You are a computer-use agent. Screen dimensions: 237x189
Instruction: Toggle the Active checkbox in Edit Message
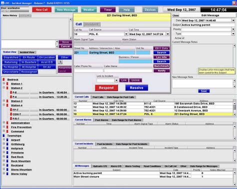point(183,38)
